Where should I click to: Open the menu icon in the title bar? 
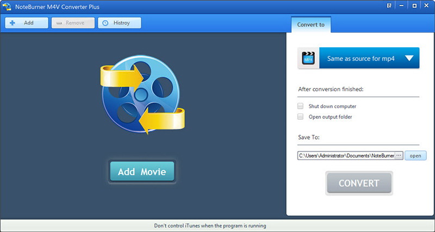389,5
